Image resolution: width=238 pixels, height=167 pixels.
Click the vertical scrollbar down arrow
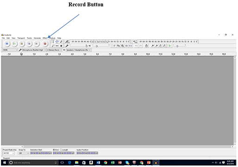click(235, 144)
